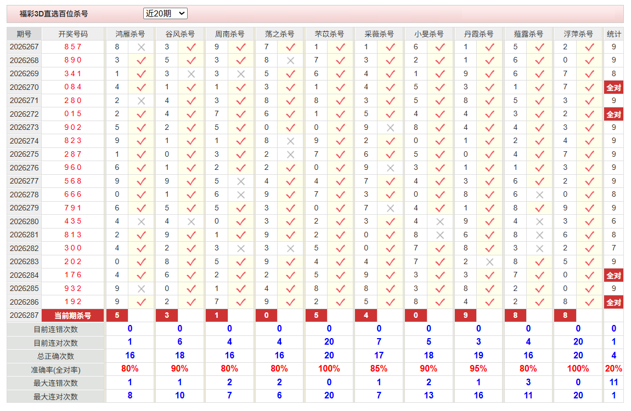
Task: Click the 全对 badge in row 2026284
Action: [613, 276]
